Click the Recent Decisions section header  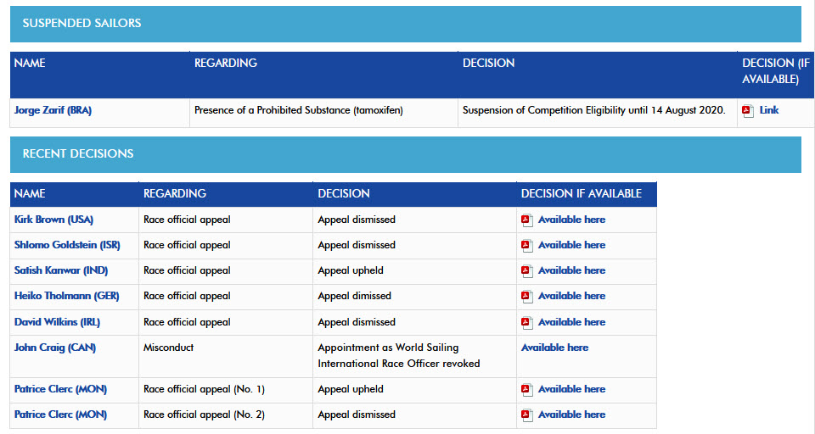(x=406, y=154)
